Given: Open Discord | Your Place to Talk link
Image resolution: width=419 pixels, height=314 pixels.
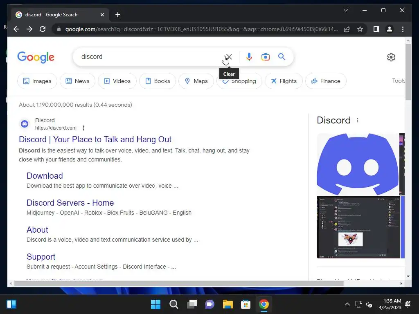Looking at the screenshot, I should click(95, 139).
